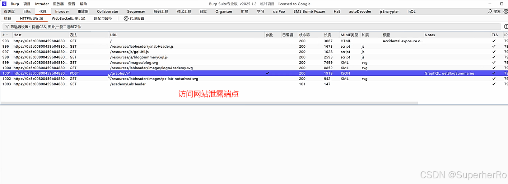Switch to the 日志 tab
Viewport: 508px width, 184px height.
tap(203, 11)
